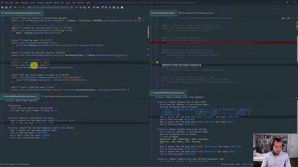Click the 'Background:' keyword line

click(x=14, y=105)
